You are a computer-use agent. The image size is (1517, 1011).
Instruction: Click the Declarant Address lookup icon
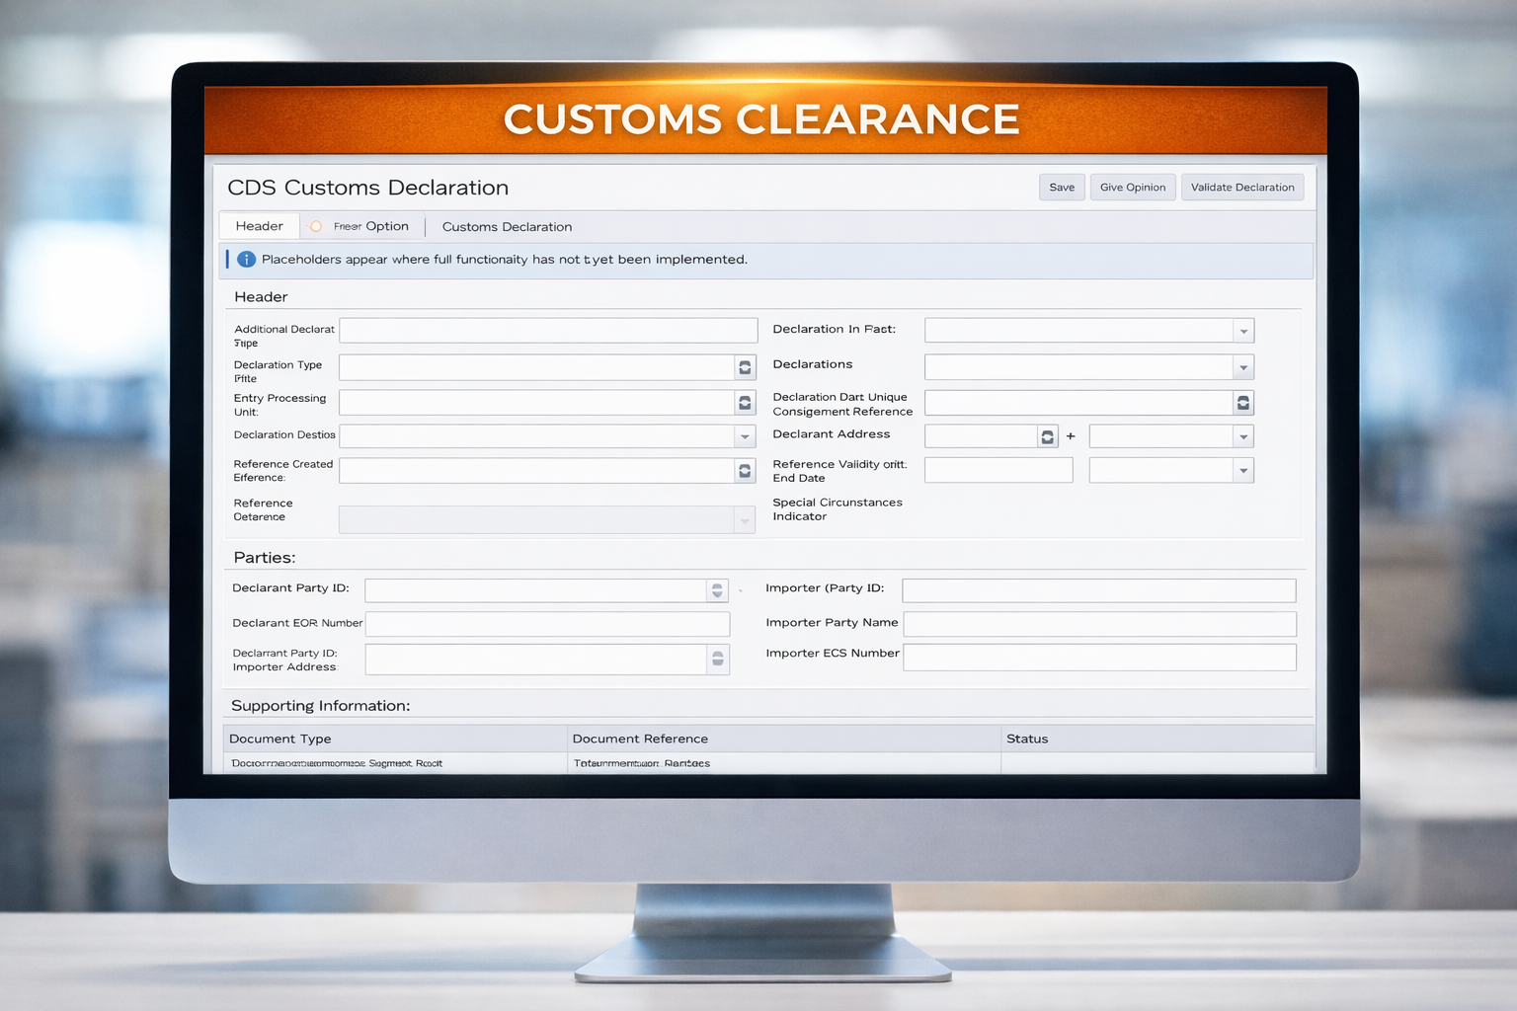1047,435
